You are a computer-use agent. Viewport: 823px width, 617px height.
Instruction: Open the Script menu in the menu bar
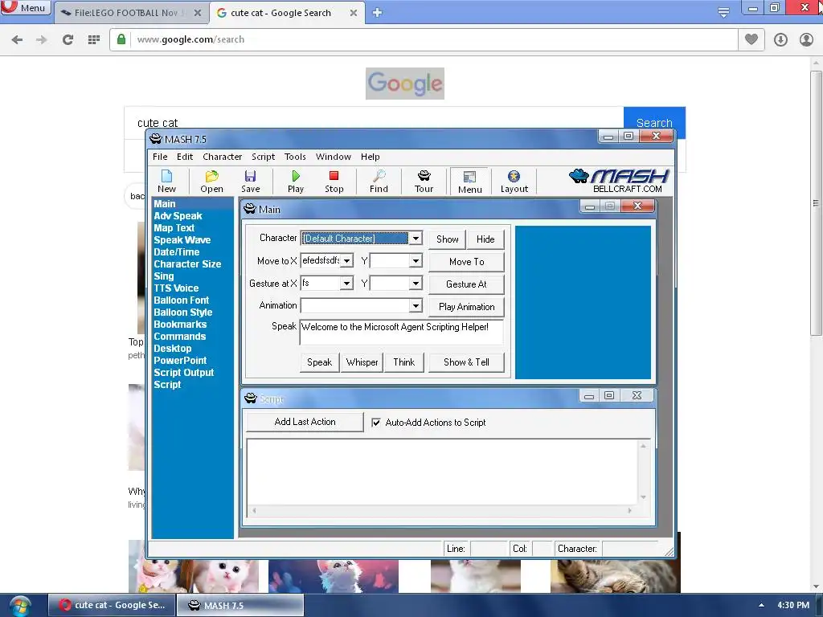pos(263,157)
